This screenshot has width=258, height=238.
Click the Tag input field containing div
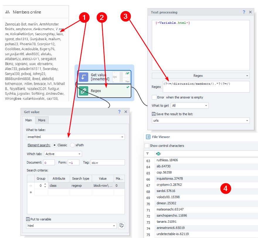click(x=107, y=162)
